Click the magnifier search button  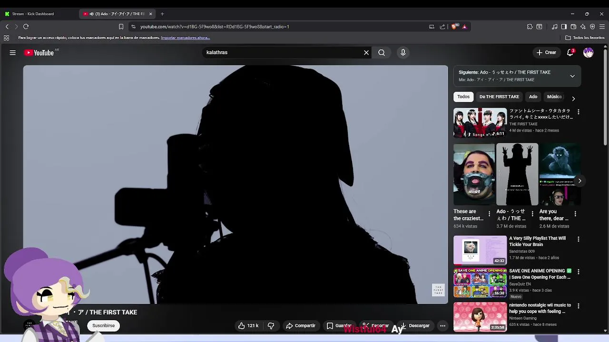[x=382, y=53]
